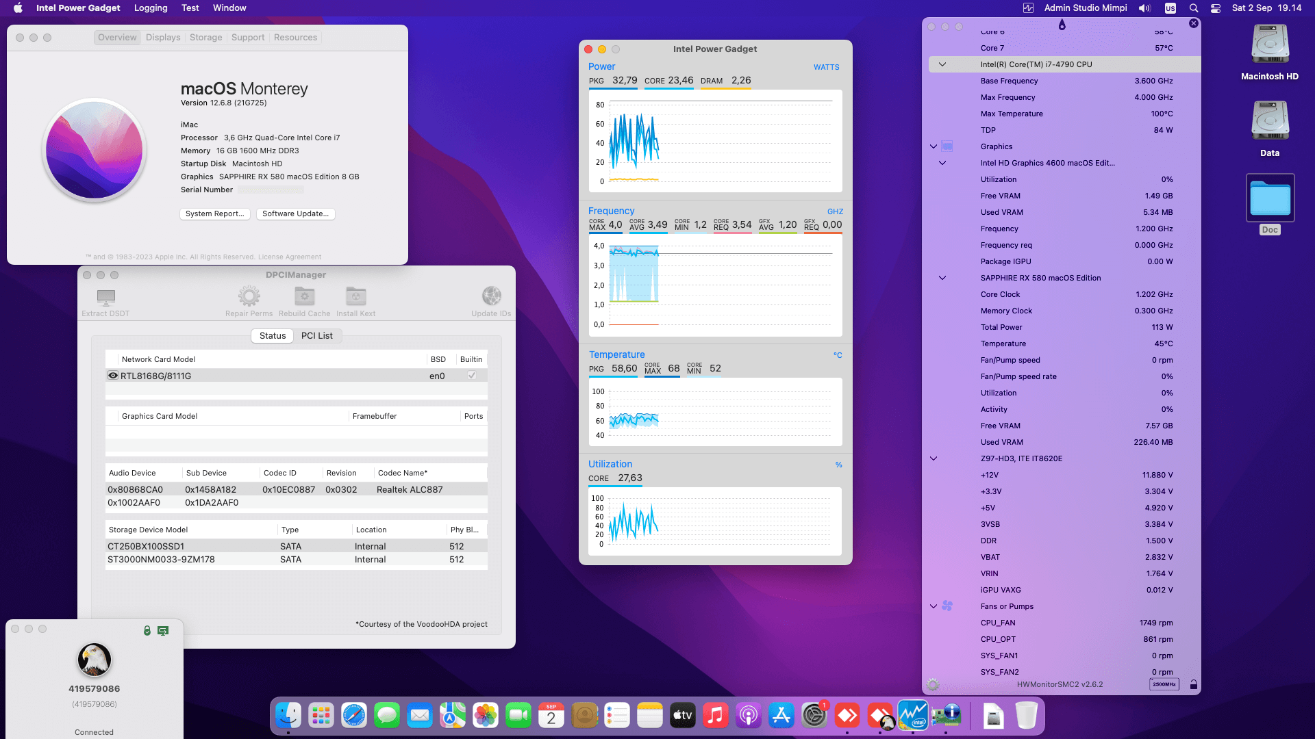Open Finder from the Dock
This screenshot has width=1315, height=739.
pyautogui.click(x=288, y=716)
